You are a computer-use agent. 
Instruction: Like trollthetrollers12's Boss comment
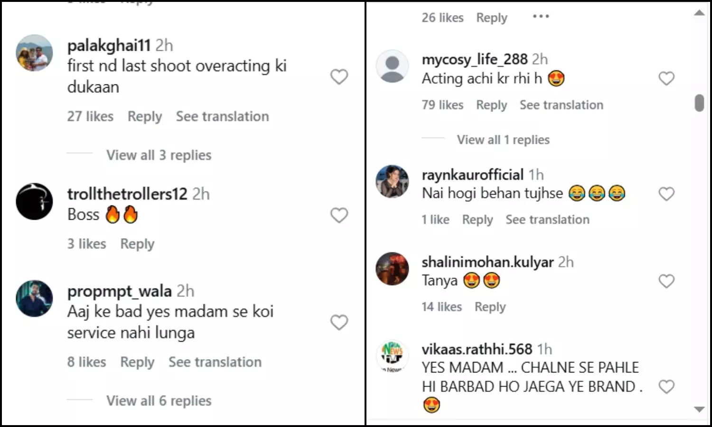click(339, 215)
